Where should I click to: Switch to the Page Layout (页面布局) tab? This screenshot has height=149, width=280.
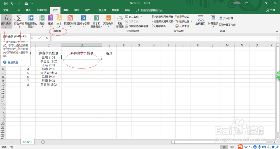coord(42,10)
